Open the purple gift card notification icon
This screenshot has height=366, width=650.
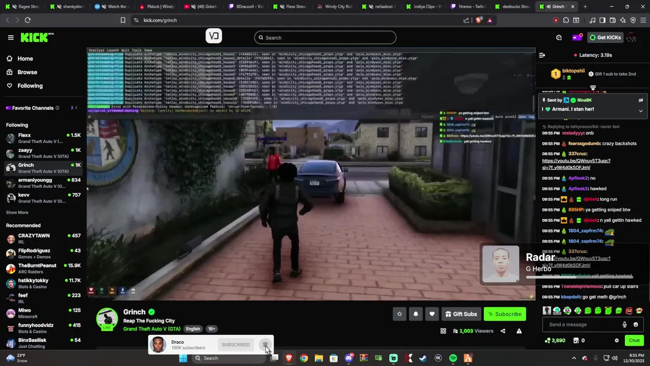tap(577, 38)
